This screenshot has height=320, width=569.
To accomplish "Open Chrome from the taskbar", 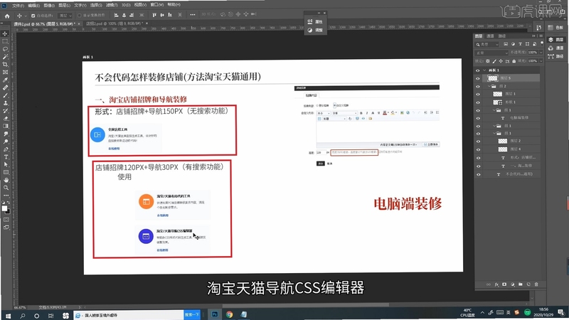I will click(229, 315).
